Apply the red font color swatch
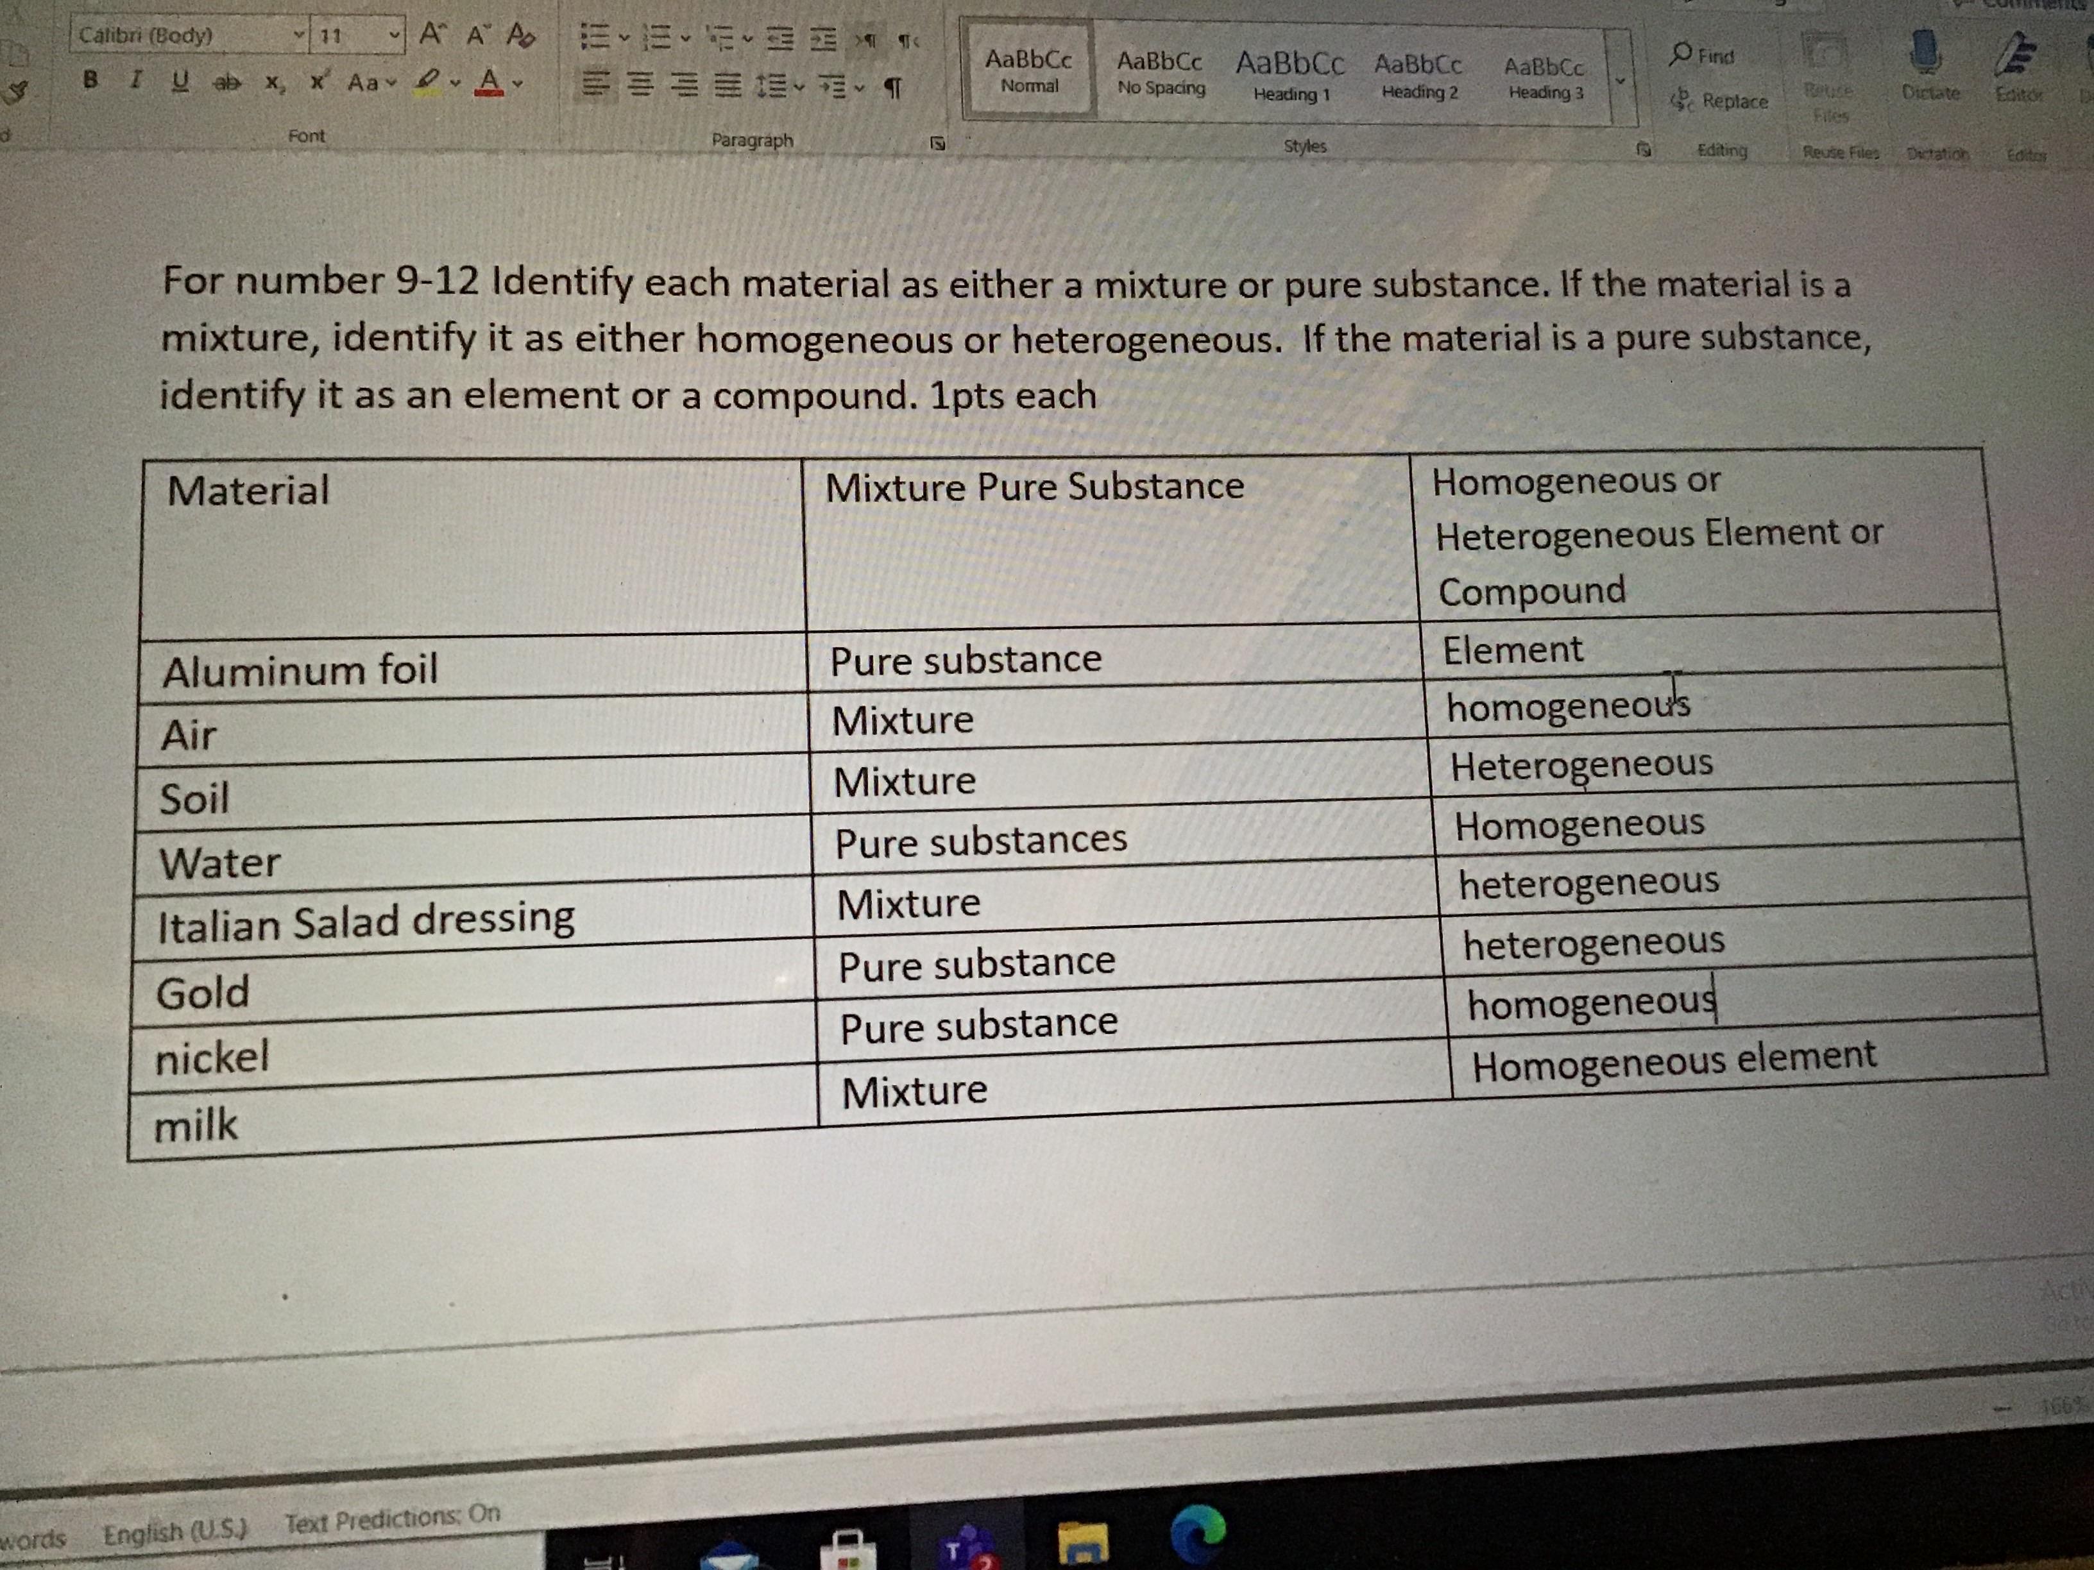 488,82
